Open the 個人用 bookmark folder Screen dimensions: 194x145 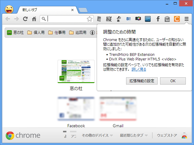point(36,33)
